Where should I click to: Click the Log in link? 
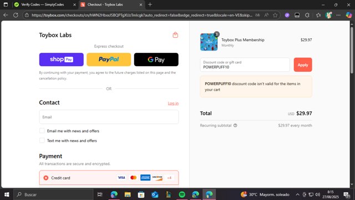tap(173, 103)
